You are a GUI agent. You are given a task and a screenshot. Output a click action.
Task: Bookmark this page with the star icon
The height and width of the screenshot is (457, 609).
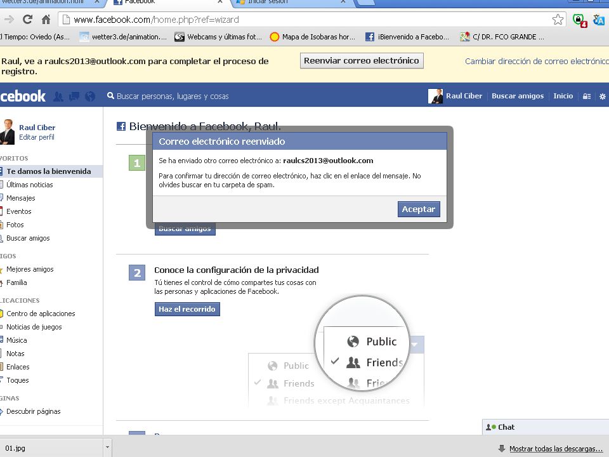tap(558, 19)
